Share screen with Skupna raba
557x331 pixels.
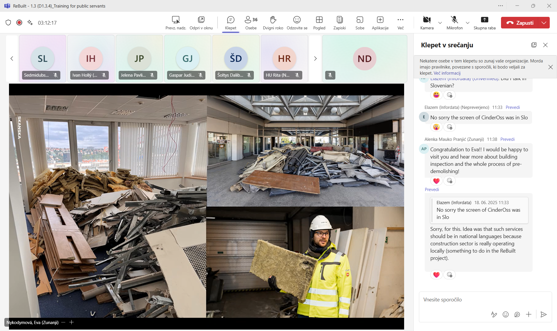(484, 23)
